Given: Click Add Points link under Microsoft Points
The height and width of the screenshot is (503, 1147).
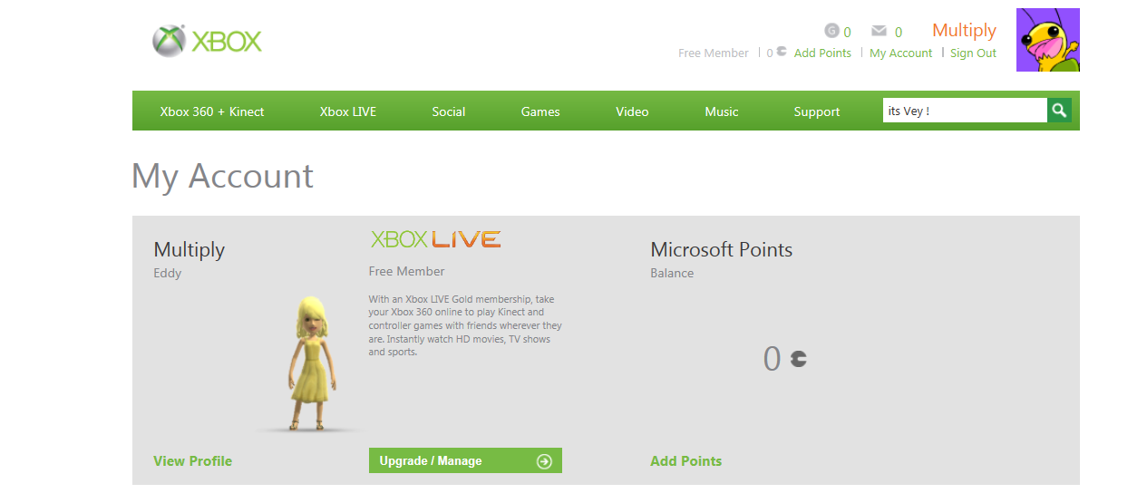Looking at the screenshot, I should (686, 460).
